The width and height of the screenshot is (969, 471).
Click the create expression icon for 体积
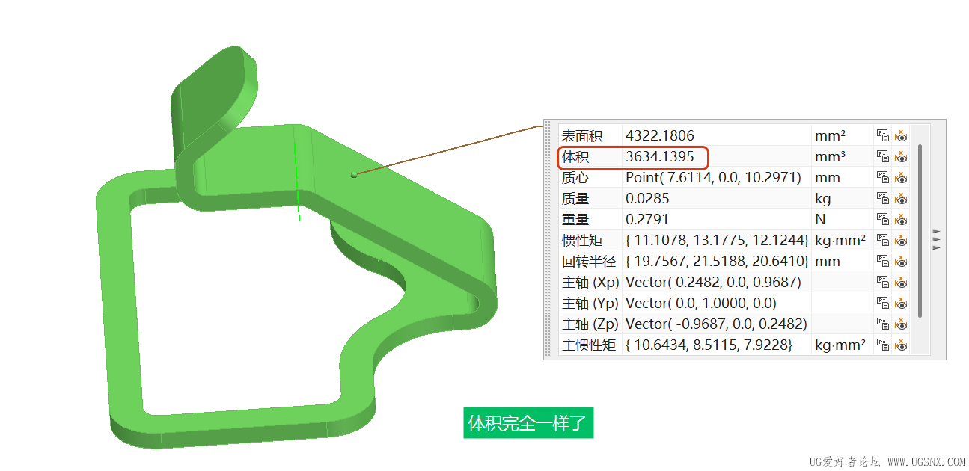tap(884, 156)
